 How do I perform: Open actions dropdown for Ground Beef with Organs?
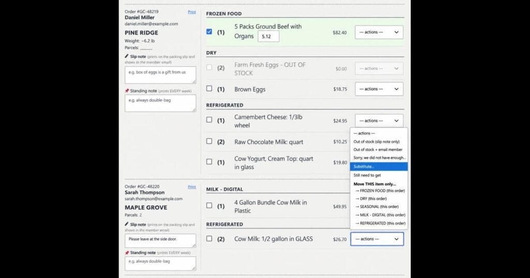click(379, 33)
